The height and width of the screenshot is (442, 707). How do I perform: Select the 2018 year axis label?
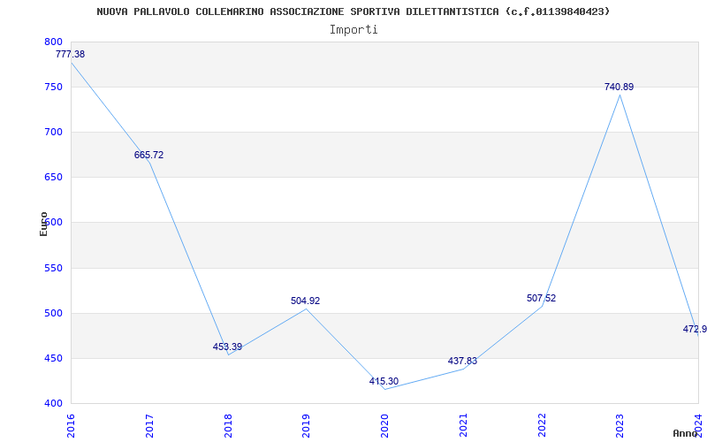coord(228,425)
